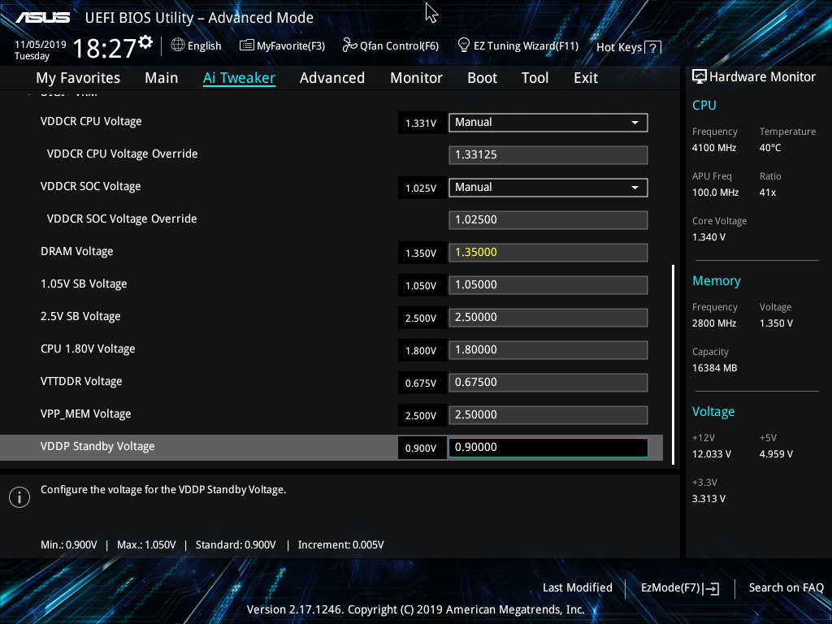
Task: Click the ASUS logo
Action: (x=42, y=18)
